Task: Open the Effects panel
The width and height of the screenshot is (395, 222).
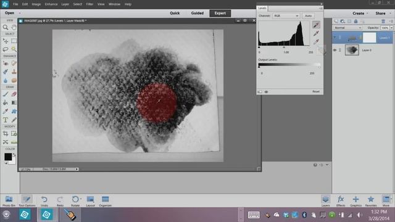Action: click(x=341, y=201)
